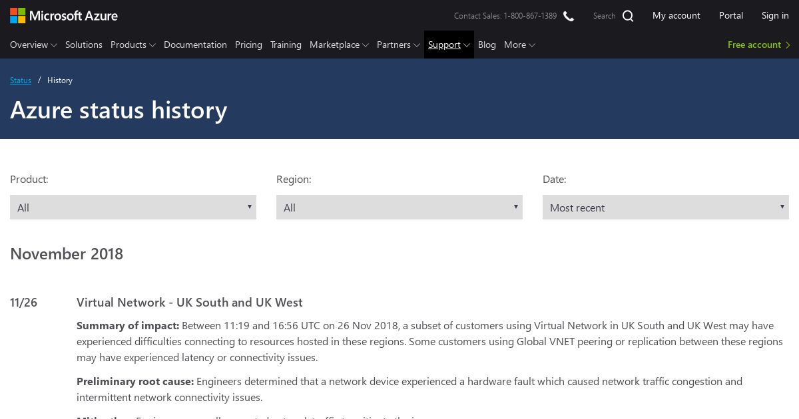The height and width of the screenshot is (419, 799).
Task: Click the Summary of impact label
Action: (128, 326)
